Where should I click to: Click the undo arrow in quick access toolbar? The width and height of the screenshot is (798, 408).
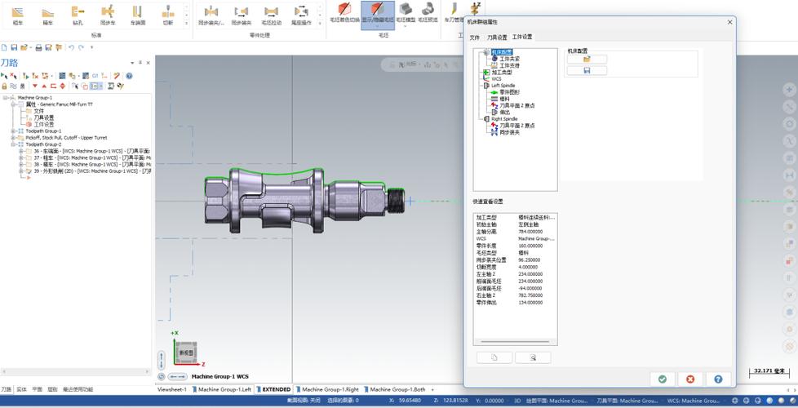coord(71,47)
